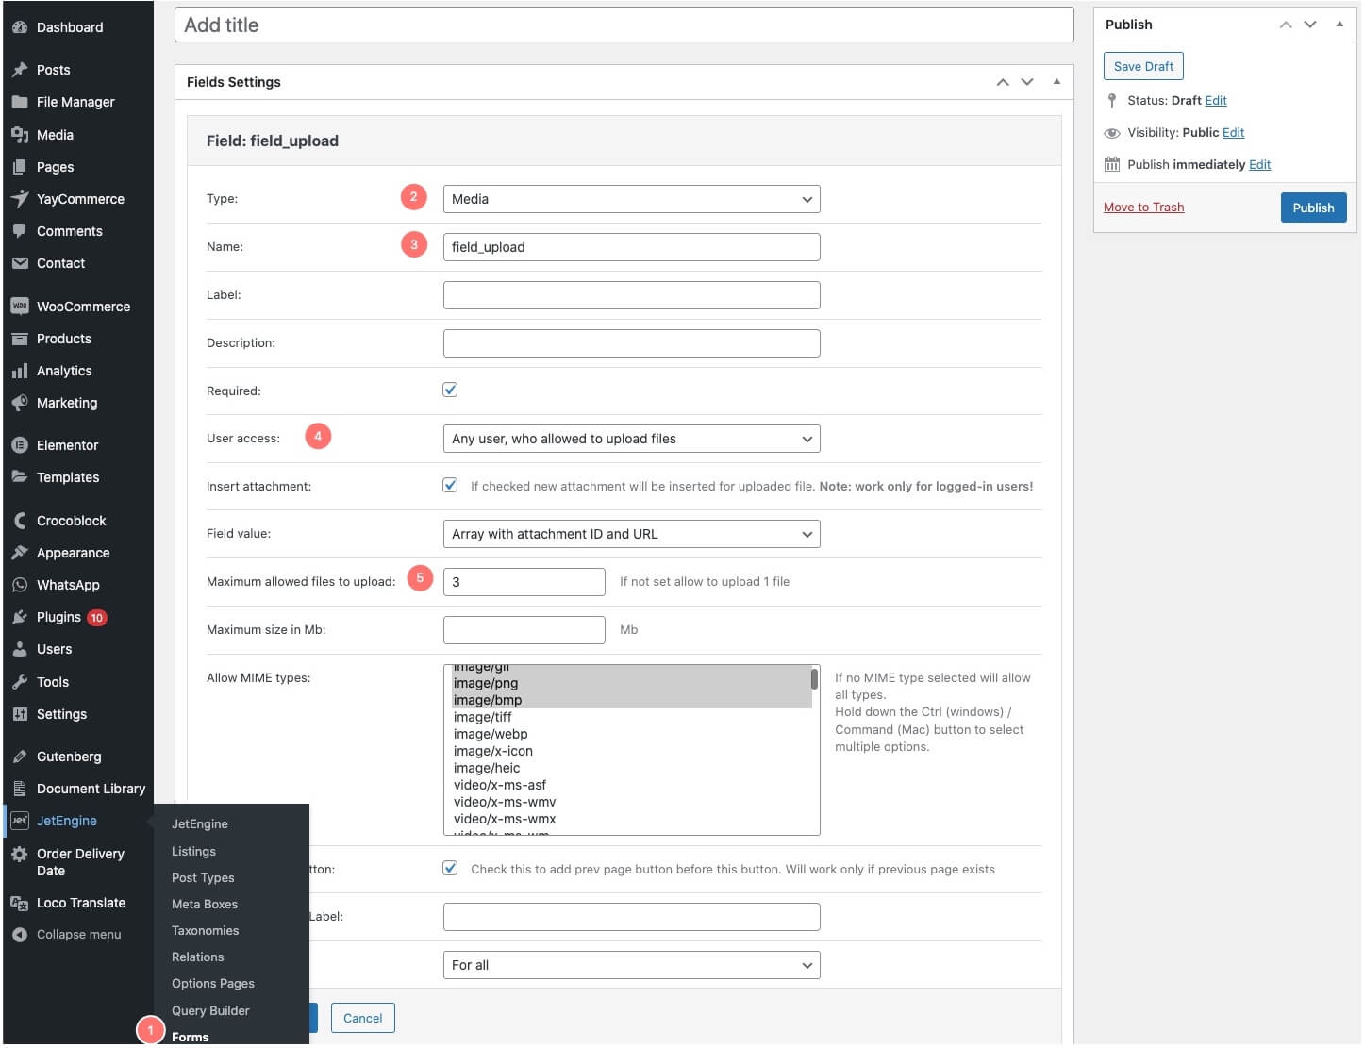
Task: Select Forms in the JetEngine submenu
Action: coord(190,1036)
